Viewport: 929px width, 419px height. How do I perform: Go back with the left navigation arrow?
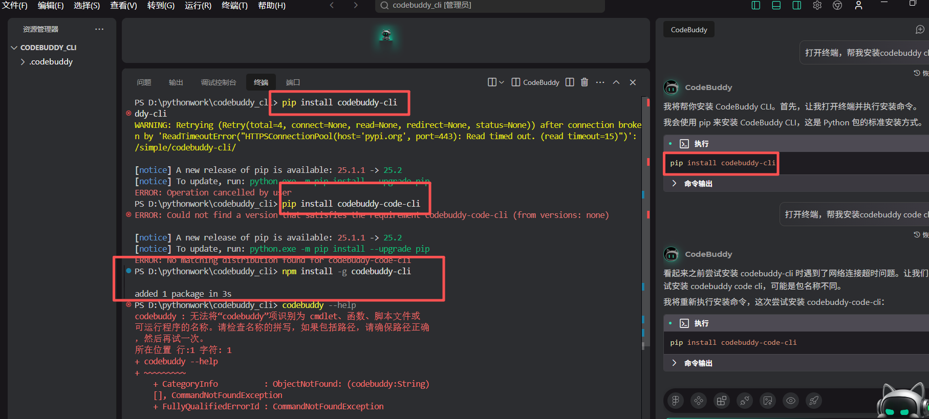point(332,5)
